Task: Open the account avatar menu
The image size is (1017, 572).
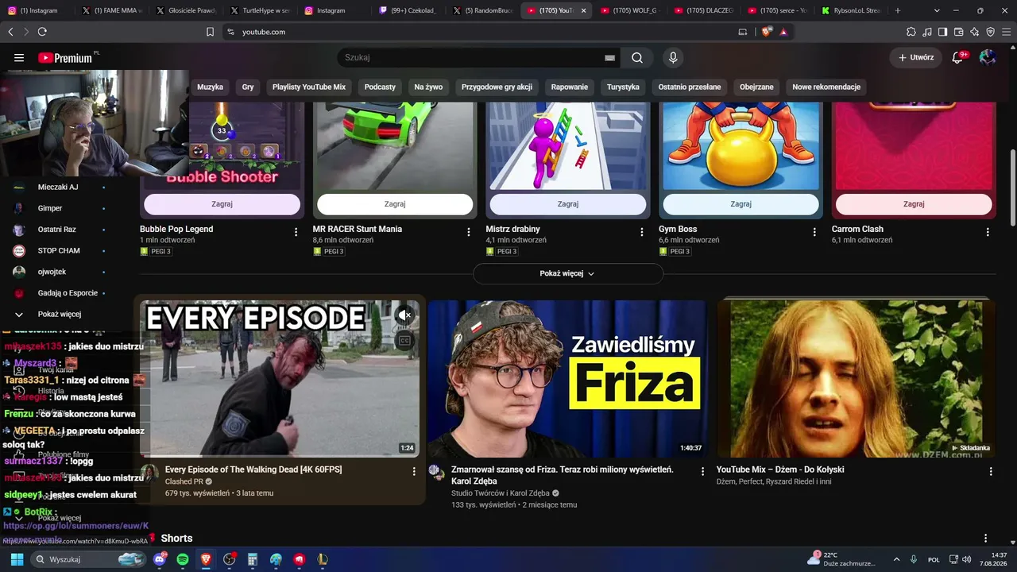Action: (988, 58)
